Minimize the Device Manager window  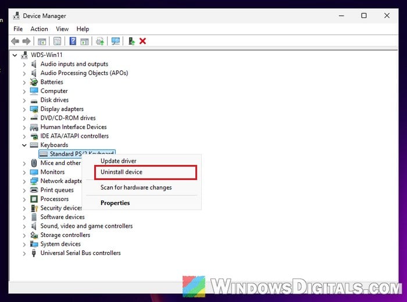(x=341, y=16)
